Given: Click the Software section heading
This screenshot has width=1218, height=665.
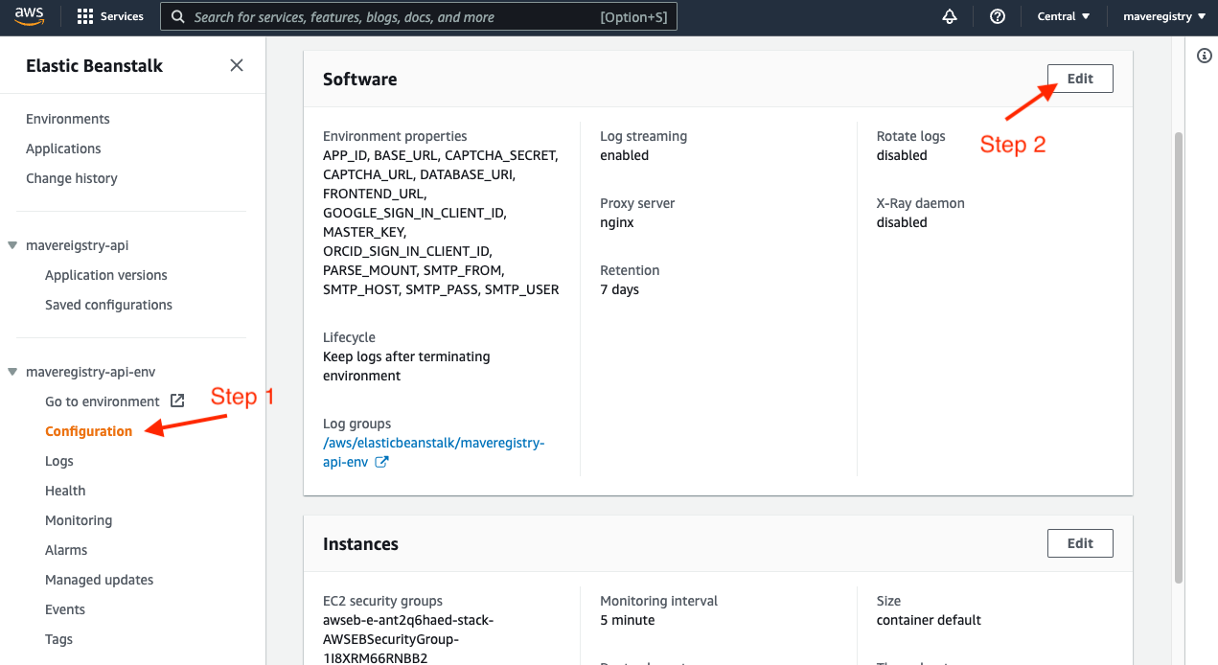Looking at the screenshot, I should point(359,80).
